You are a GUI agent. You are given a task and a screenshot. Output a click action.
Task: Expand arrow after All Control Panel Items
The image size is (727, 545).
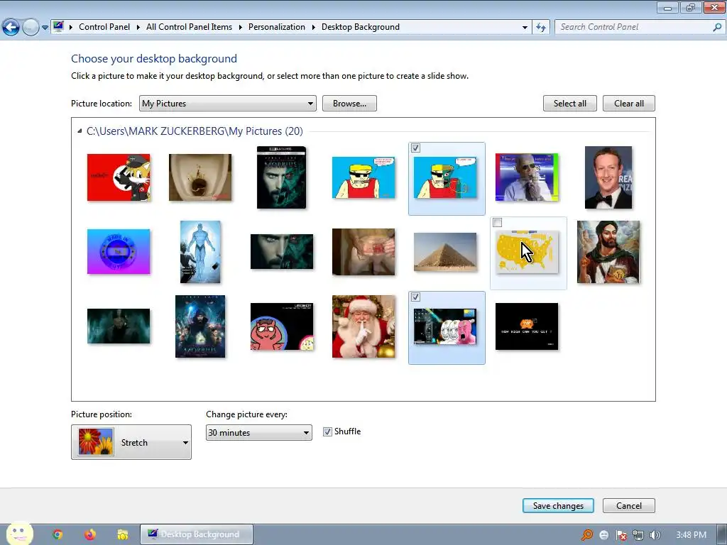[241, 28]
